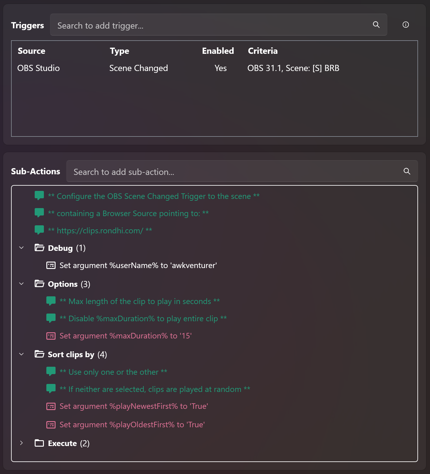
Task: Collapse the Options group chevron
Action: click(21, 284)
